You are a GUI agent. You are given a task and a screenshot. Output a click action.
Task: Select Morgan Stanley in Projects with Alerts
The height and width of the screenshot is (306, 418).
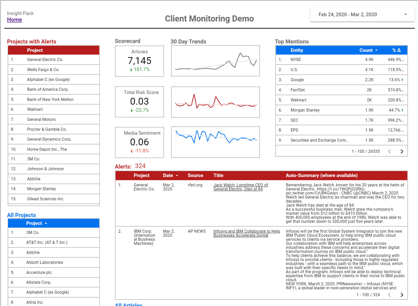coord(54,189)
